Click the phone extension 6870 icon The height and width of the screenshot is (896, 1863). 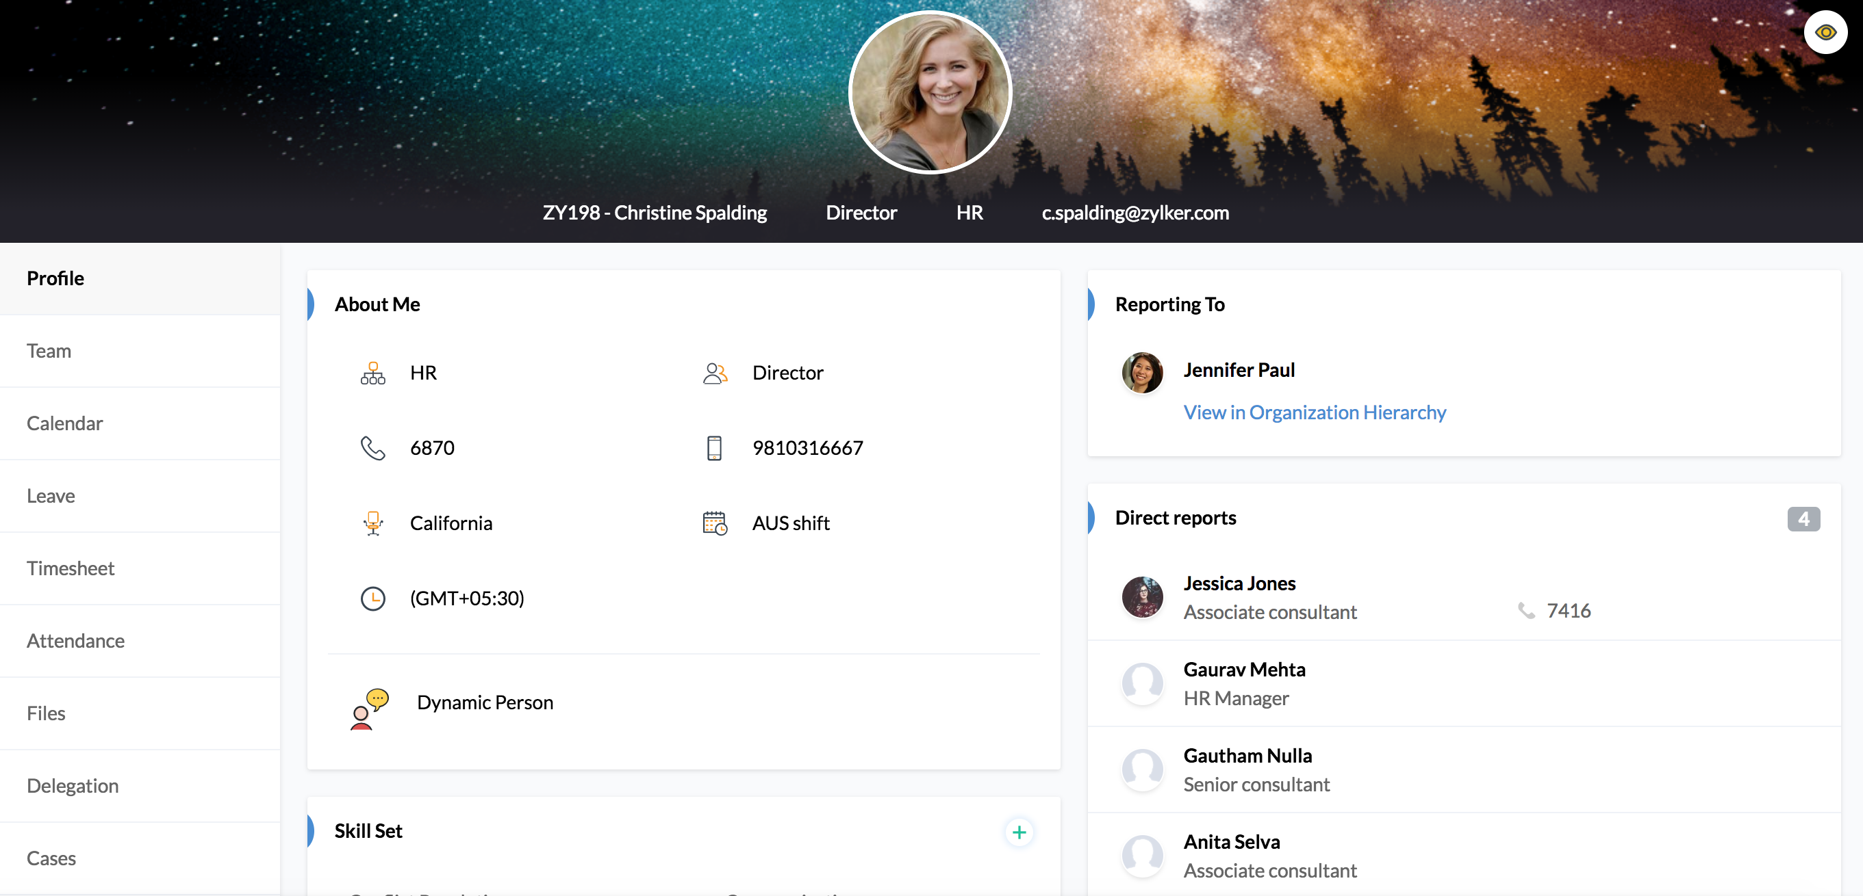(x=372, y=448)
